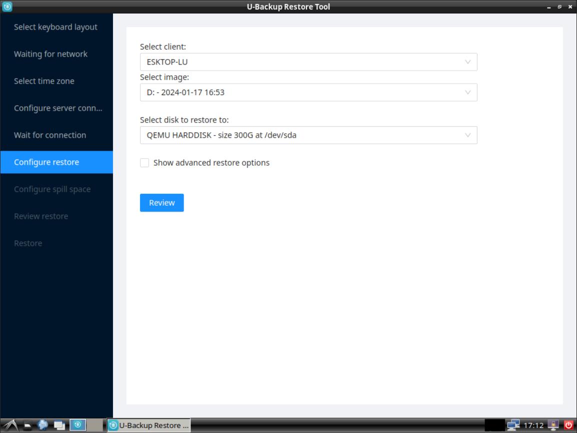Screen dimensions: 577x433
Task: Click the red power button icon
Action: click(x=569, y=425)
